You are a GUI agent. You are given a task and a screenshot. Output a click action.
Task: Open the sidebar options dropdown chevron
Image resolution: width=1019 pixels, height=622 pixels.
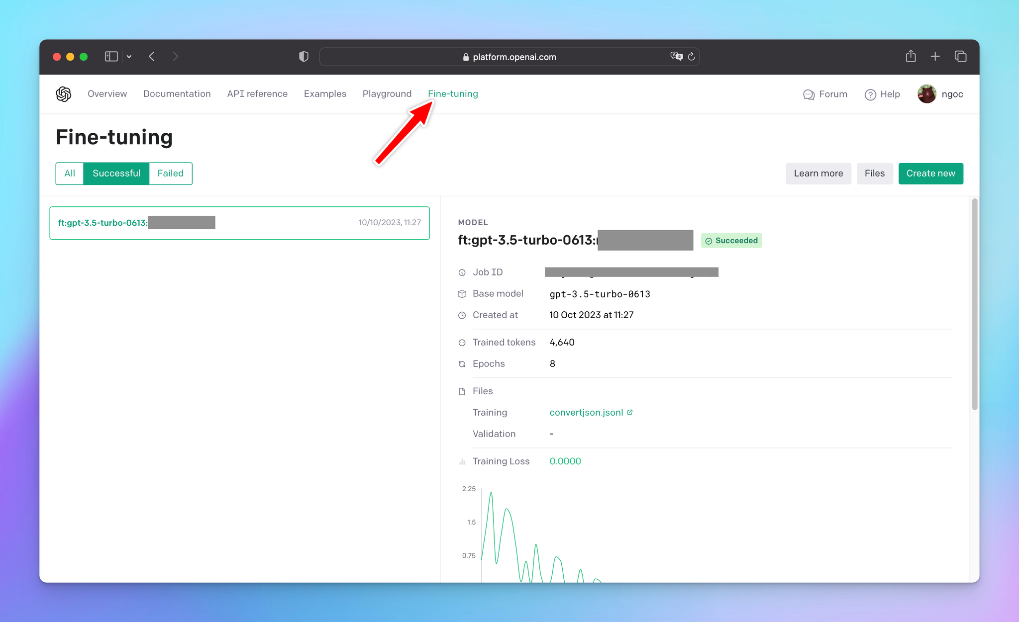pyautogui.click(x=129, y=57)
